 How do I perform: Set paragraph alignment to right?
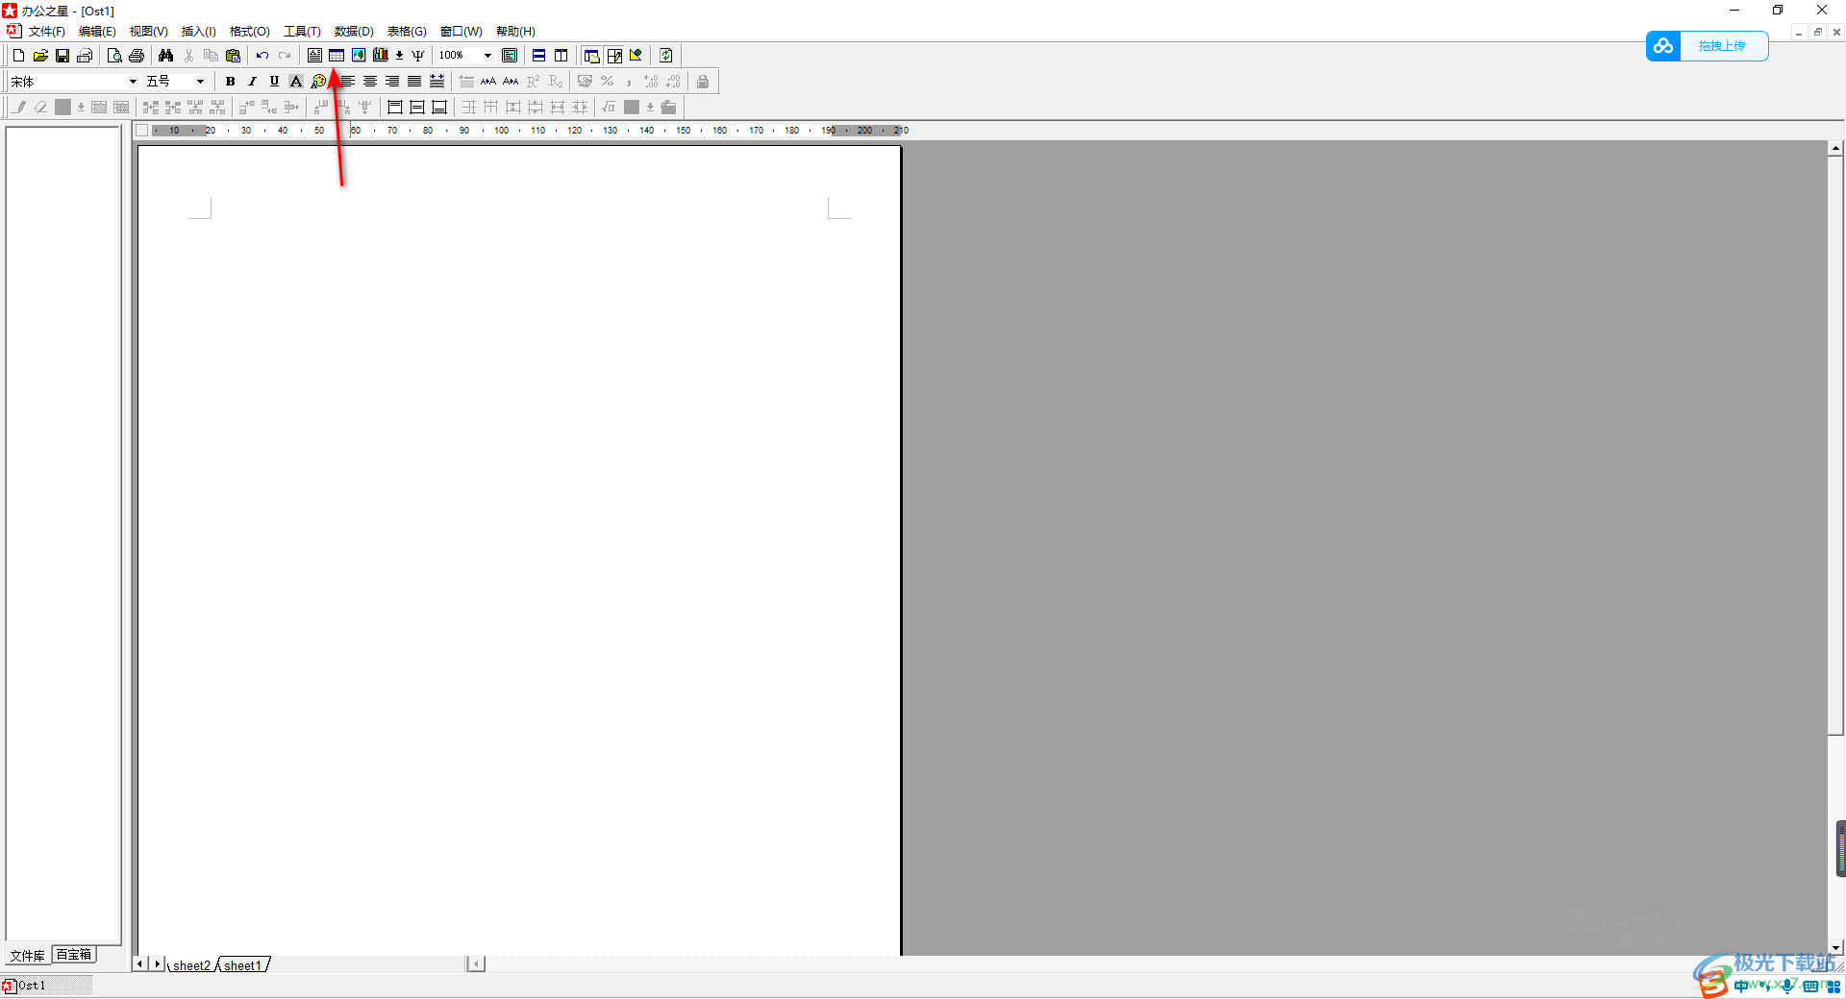[392, 82]
